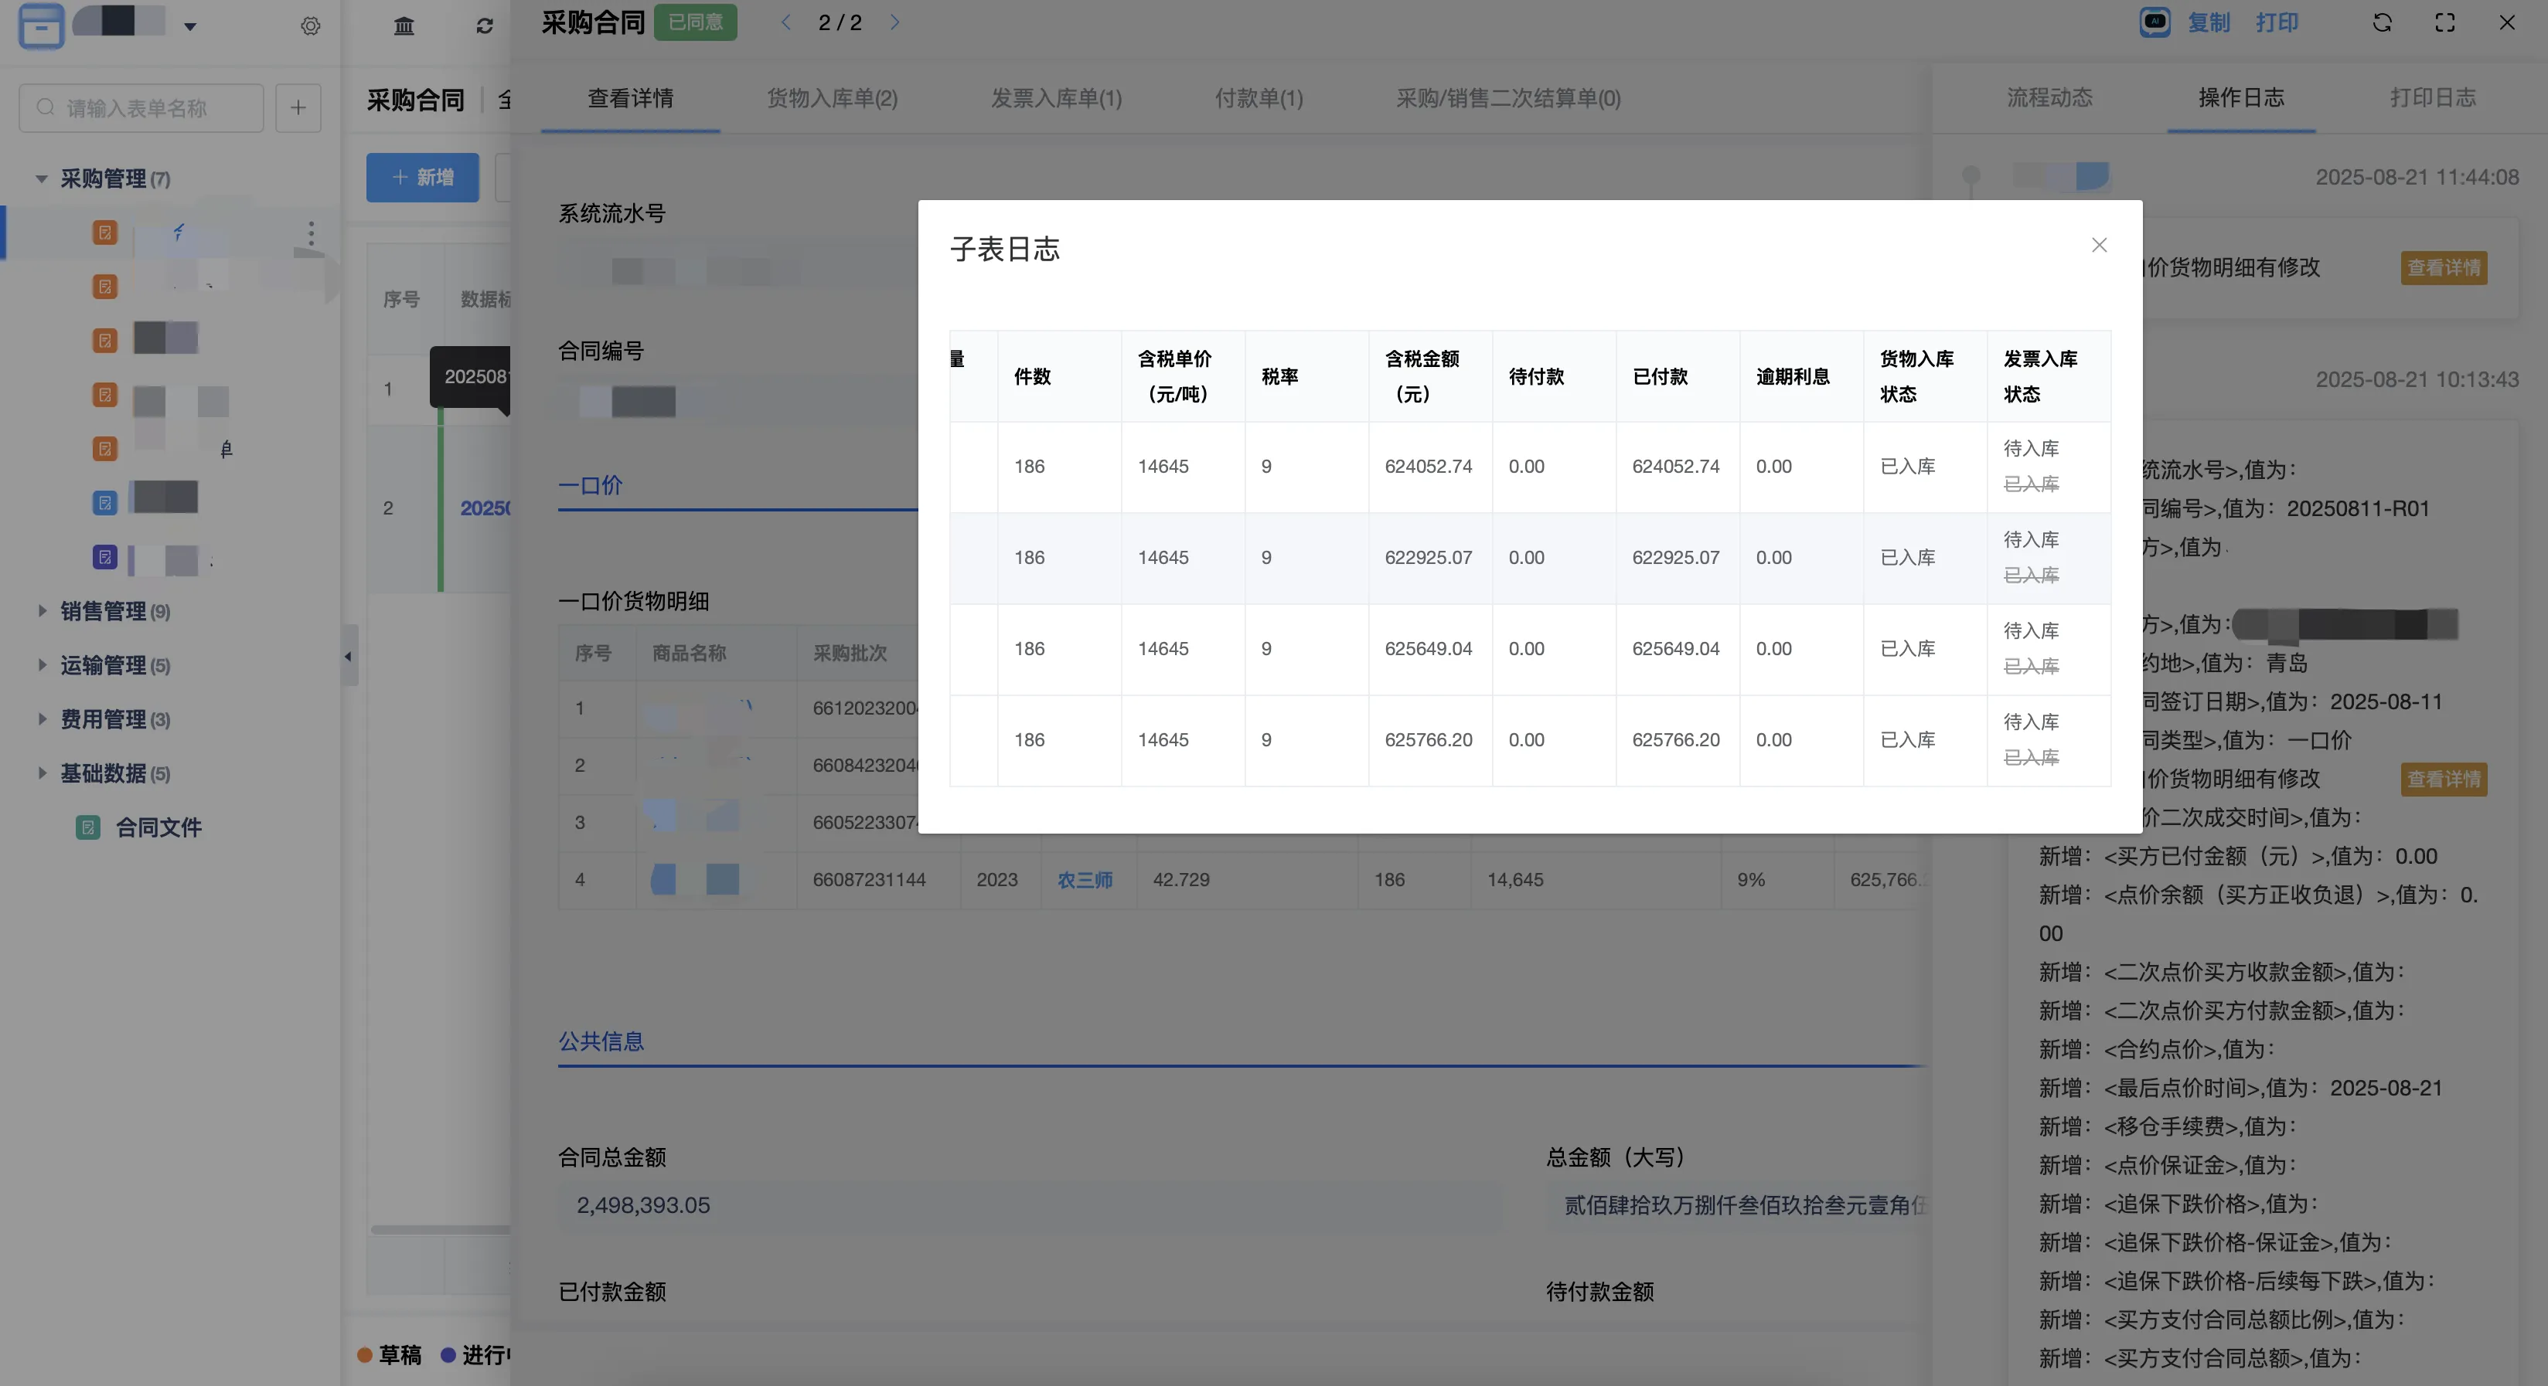Click the 新增 button
Image resolution: width=2548 pixels, height=1386 pixels.
click(x=422, y=177)
